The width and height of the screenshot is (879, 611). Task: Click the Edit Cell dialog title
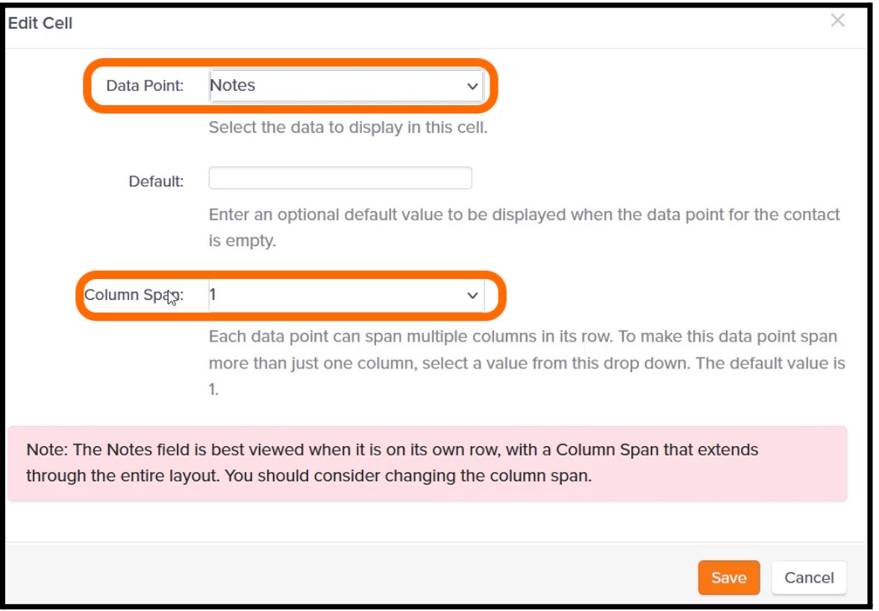[40, 23]
